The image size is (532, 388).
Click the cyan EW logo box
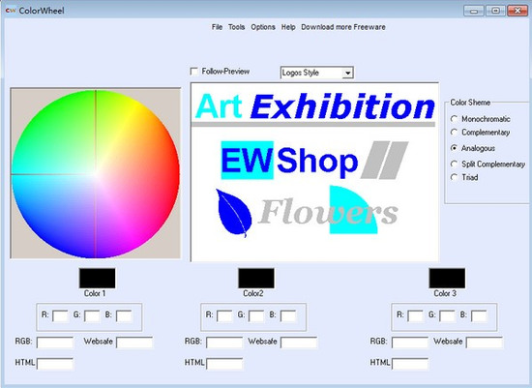[247, 160]
